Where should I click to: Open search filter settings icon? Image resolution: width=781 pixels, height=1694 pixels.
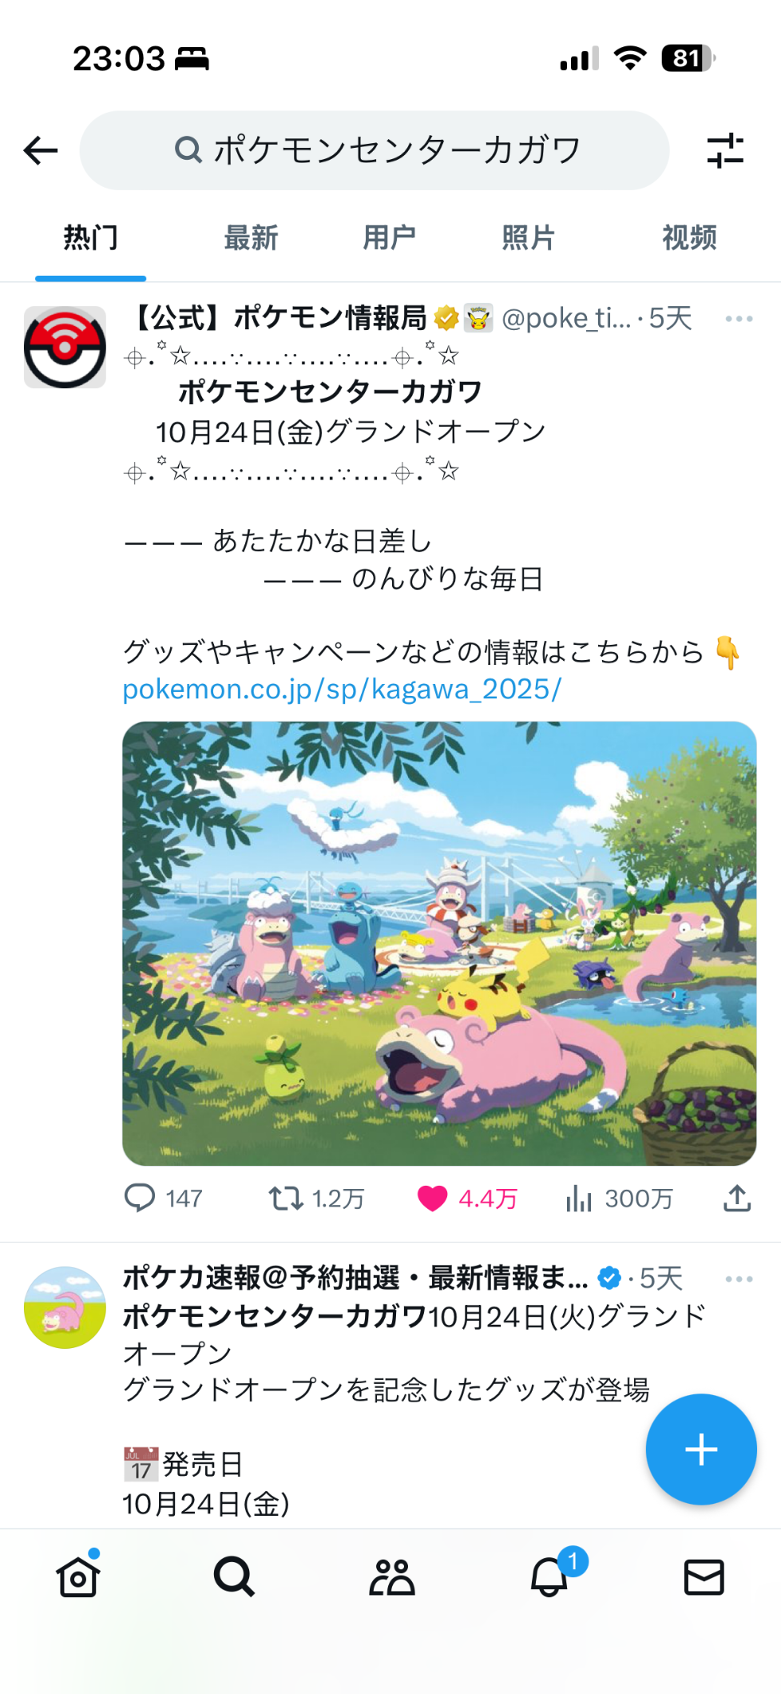pos(725,150)
